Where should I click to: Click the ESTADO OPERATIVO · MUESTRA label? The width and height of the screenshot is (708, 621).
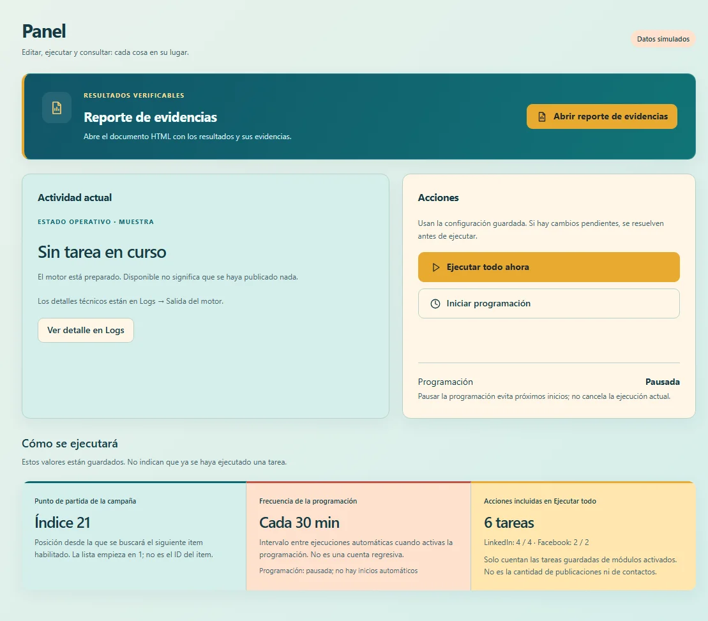[96, 221]
